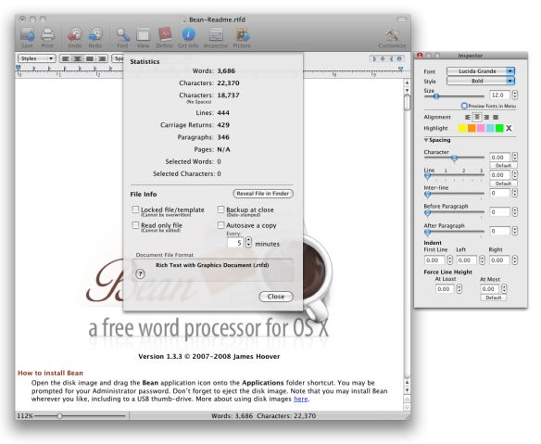This screenshot has width=541, height=444.
Task: Open the Find magnifier tool
Action: (x=122, y=38)
